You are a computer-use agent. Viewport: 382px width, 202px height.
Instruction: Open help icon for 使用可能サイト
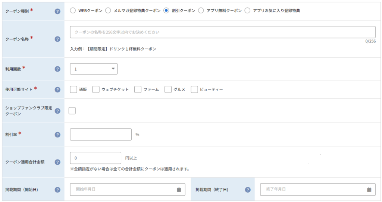click(x=57, y=89)
